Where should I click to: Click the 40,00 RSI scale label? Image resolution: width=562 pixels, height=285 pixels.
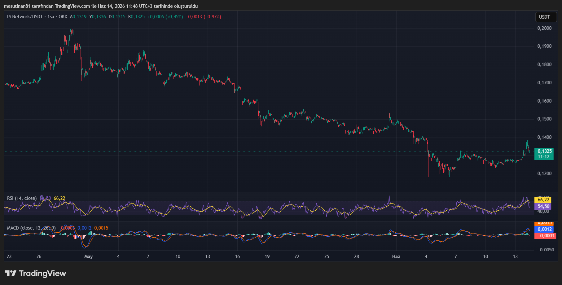tap(543, 211)
